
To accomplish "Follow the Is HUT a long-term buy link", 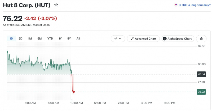I will tap(195, 5).
